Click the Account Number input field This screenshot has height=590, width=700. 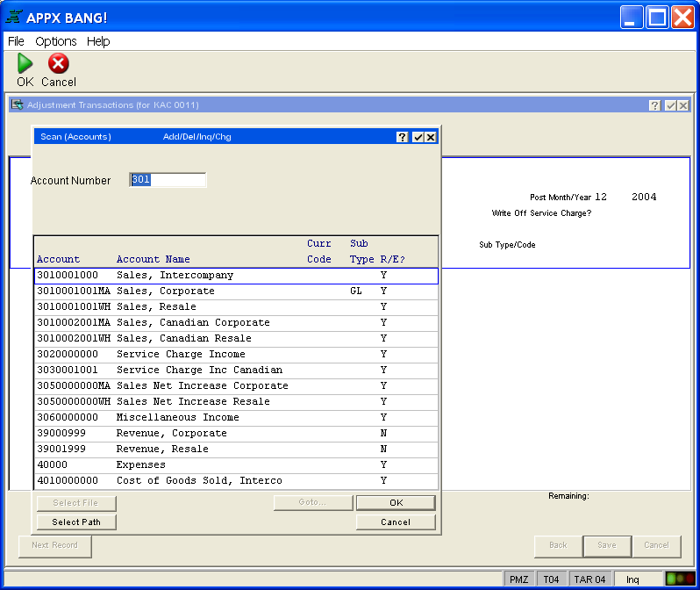click(x=168, y=180)
